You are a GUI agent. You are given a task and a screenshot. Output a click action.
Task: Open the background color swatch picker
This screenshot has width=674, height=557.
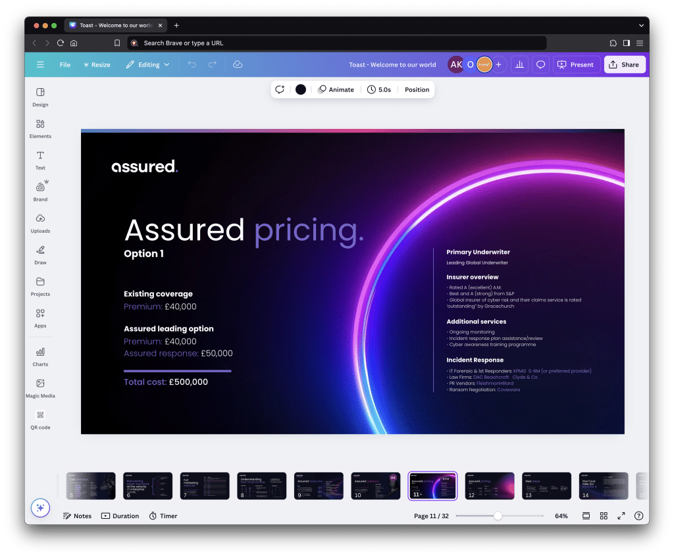coord(300,89)
